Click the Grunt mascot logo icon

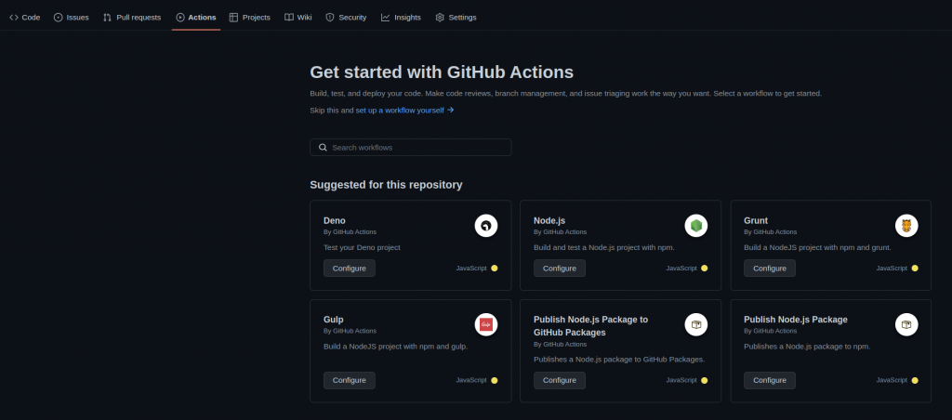pyautogui.click(x=906, y=225)
